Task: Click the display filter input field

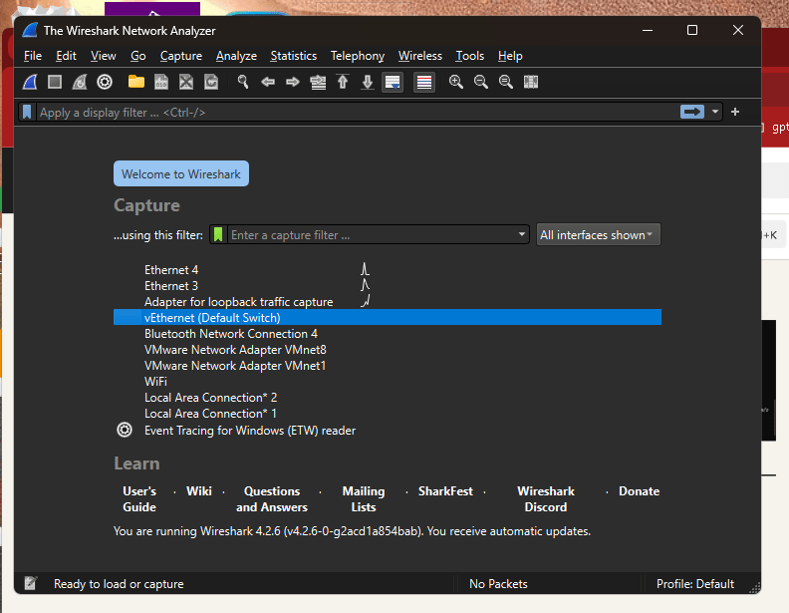Action: point(358,113)
